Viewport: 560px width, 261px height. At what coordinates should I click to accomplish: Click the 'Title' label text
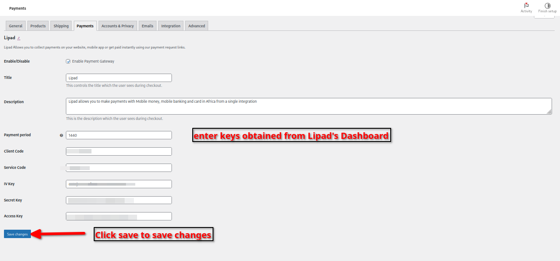(x=8, y=78)
